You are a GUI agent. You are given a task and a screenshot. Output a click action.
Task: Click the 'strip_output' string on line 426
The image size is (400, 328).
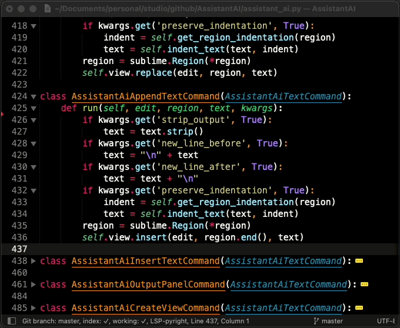(193, 120)
